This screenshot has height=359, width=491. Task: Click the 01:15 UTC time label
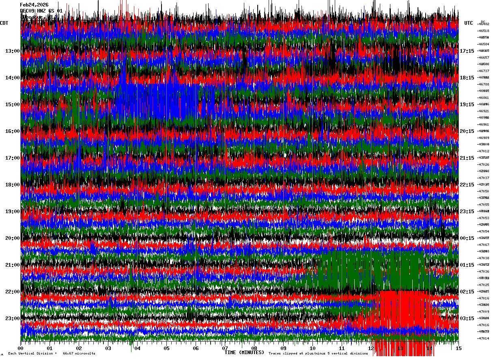(467, 265)
